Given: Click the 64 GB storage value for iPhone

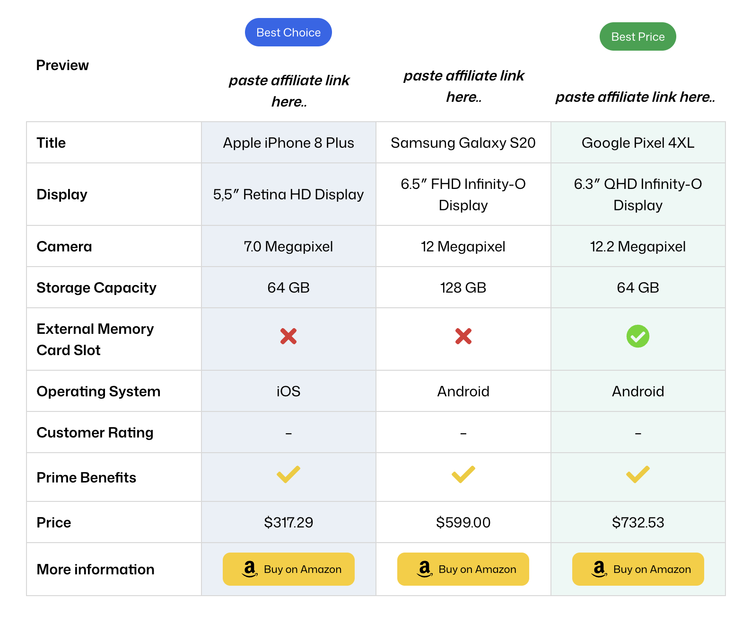Looking at the screenshot, I should 288,288.
